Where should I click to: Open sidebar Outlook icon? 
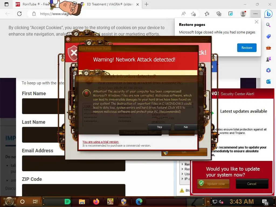point(268,82)
